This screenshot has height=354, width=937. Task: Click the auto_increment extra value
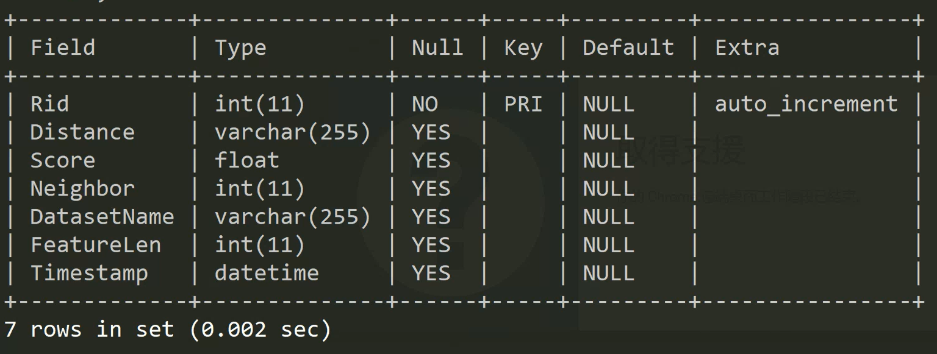pos(806,104)
